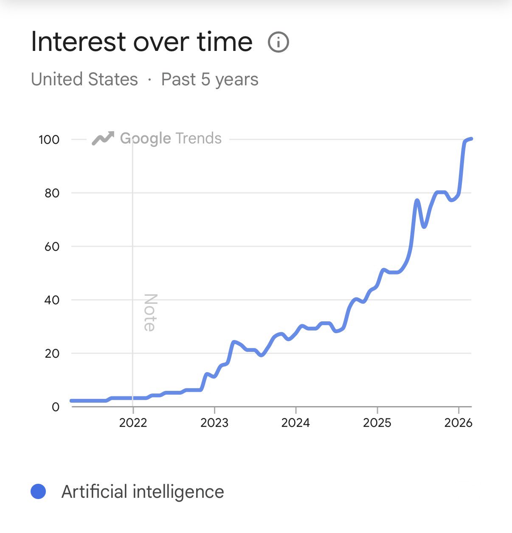Click the 80 y-axis value label
Viewport: 512px width, 533px height.
tap(52, 193)
